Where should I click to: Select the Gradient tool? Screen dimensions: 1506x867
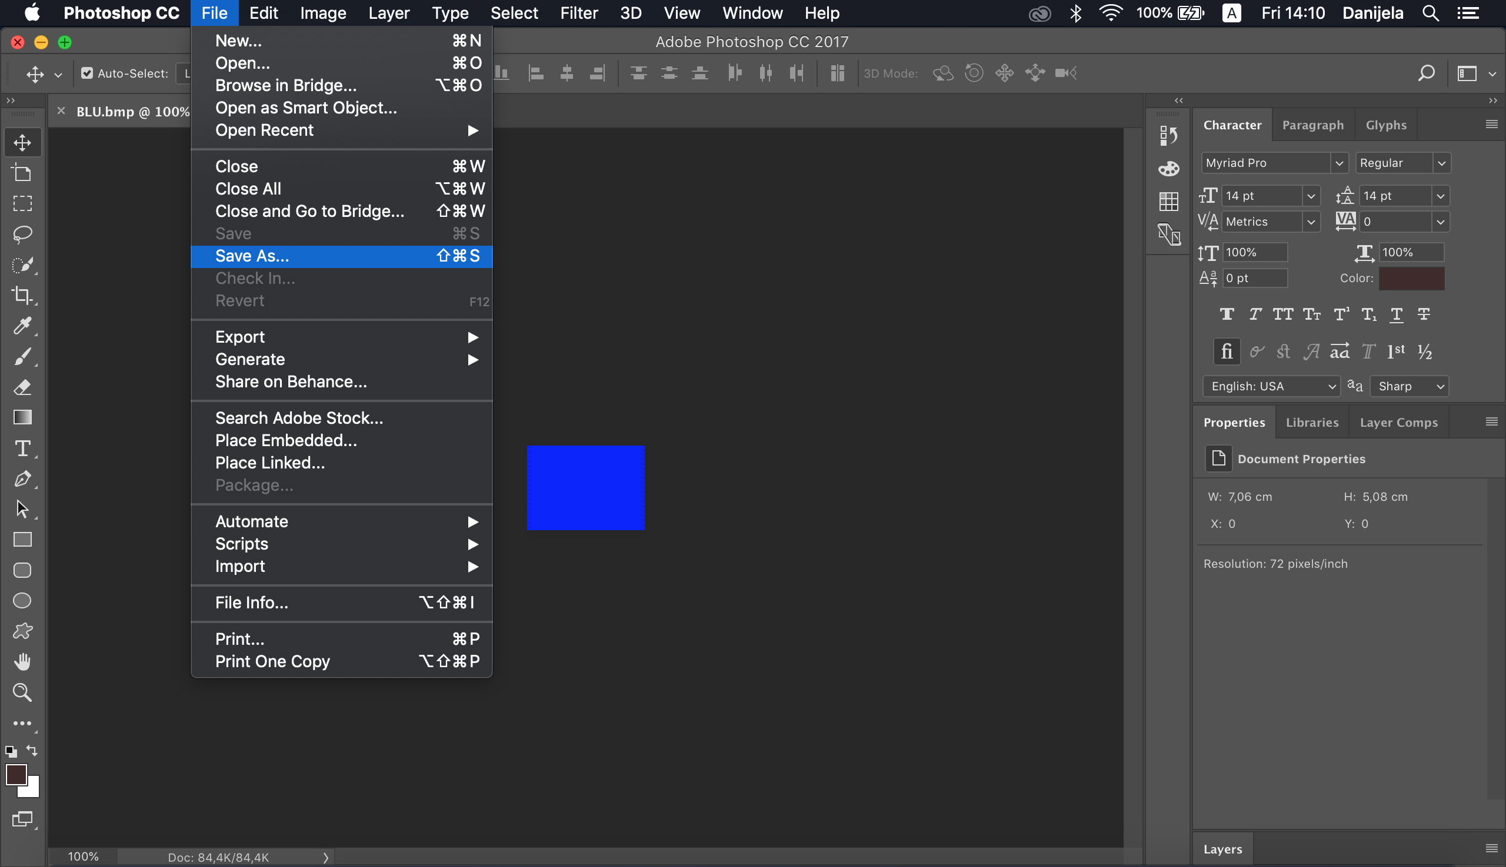point(22,417)
